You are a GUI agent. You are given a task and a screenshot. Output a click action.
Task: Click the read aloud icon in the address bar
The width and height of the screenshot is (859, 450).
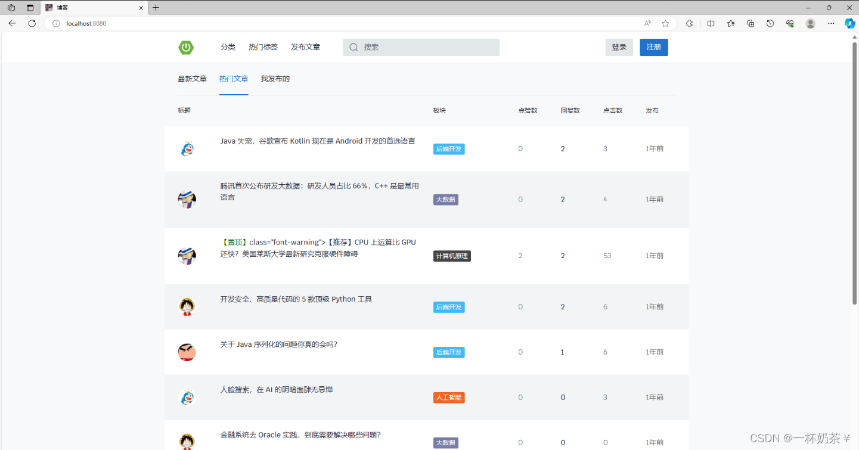click(x=648, y=23)
